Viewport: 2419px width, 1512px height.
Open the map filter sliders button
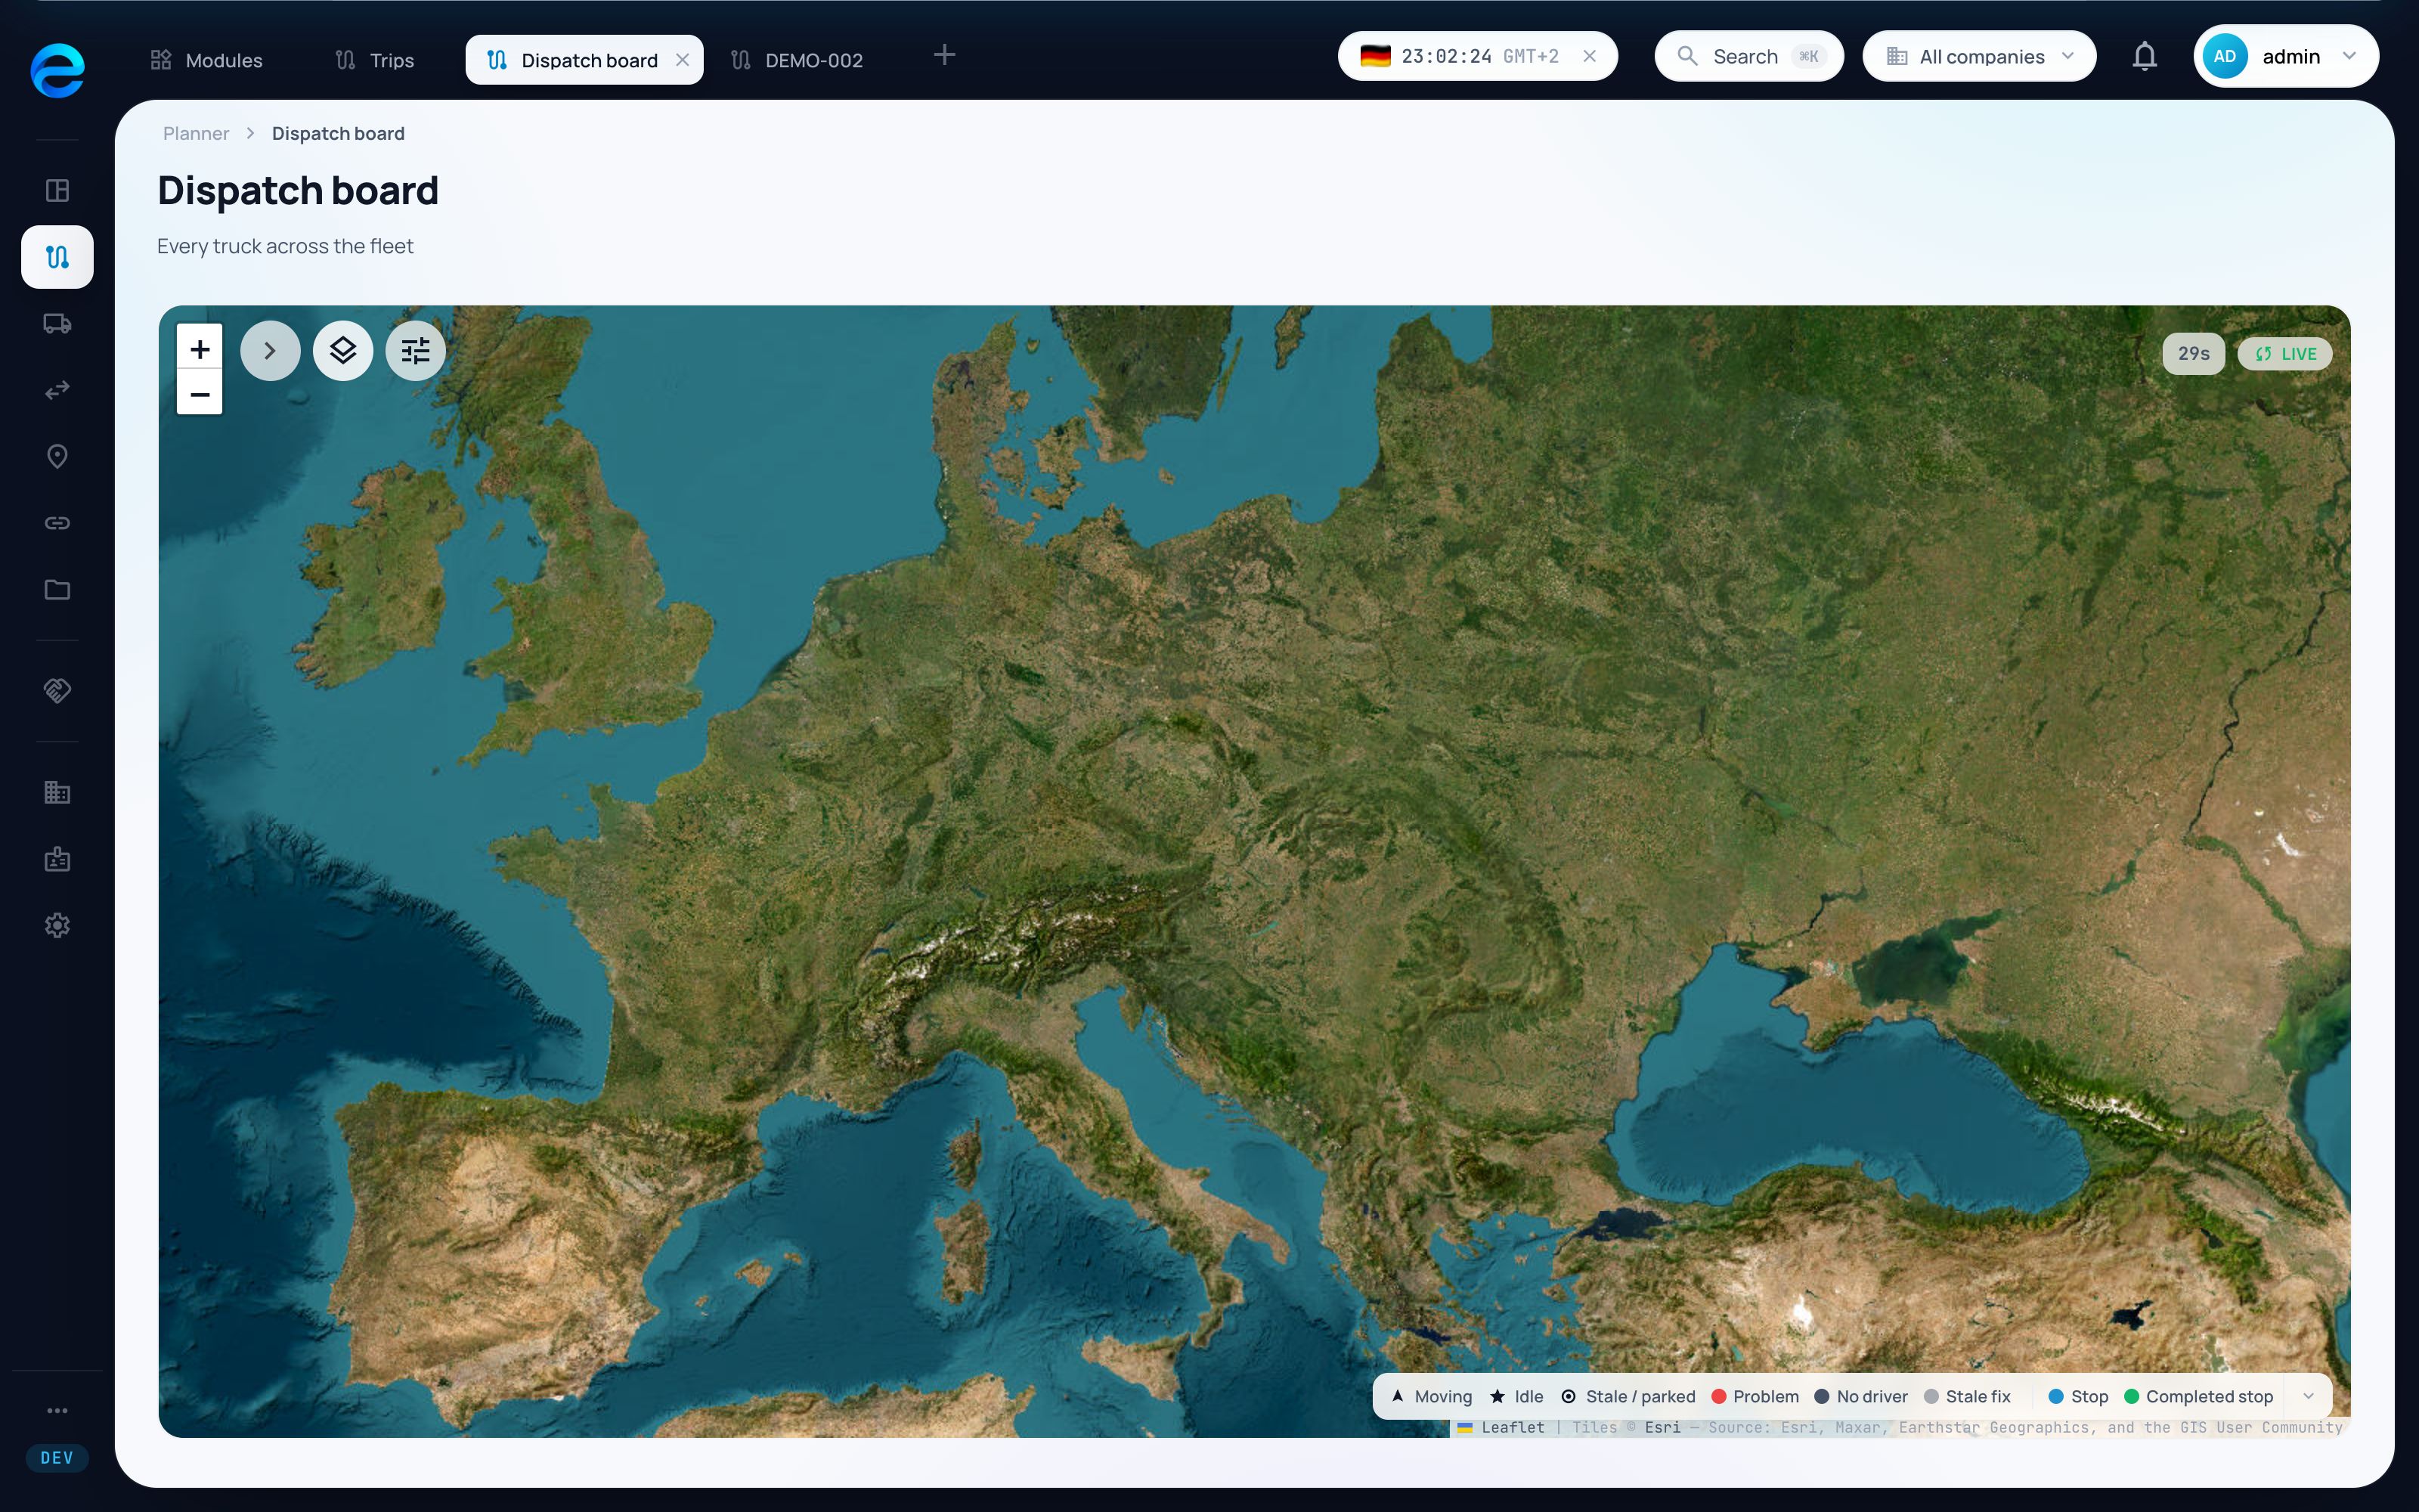(415, 351)
